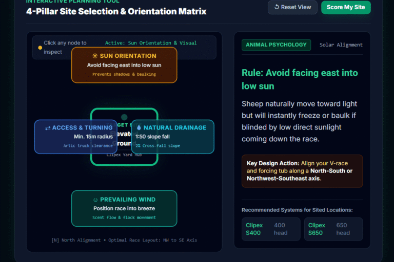Click the North Alignment footer note

tap(124, 240)
